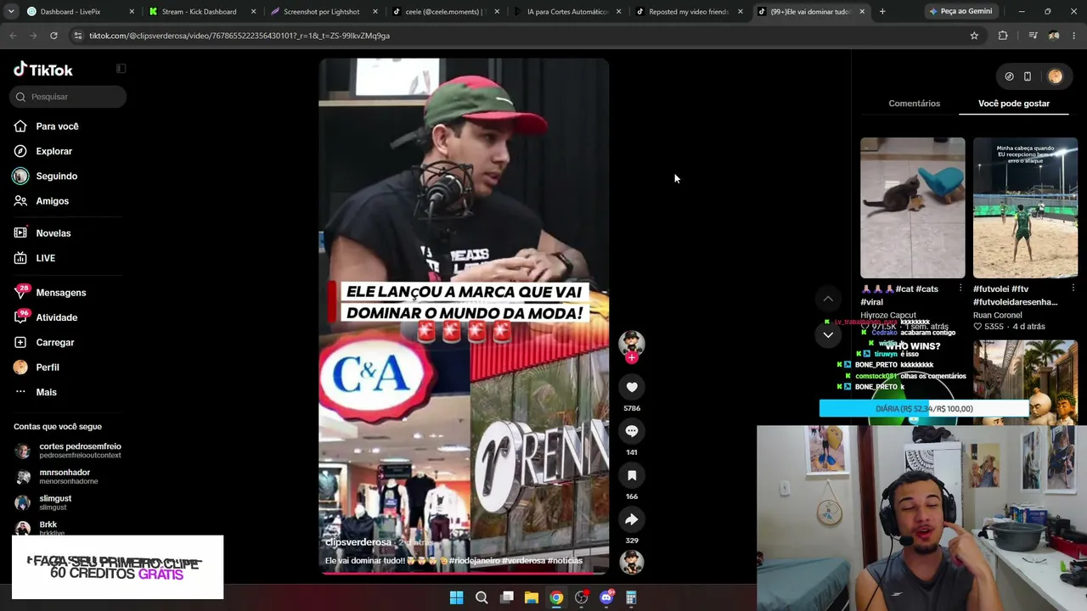Screen dimensions: 1087x611
Task: Open comments via the speech bubble icon
Action: click(632, 431)
